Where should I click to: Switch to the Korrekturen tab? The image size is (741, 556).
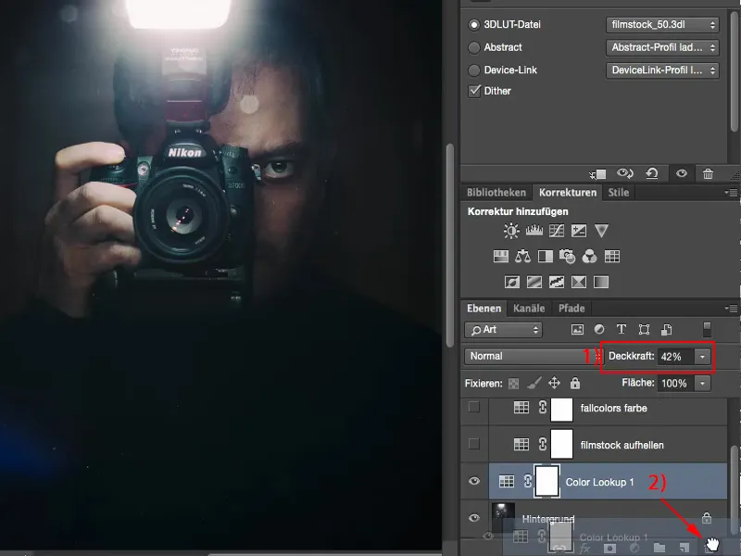pyautogui.click(x=568, y=193)
